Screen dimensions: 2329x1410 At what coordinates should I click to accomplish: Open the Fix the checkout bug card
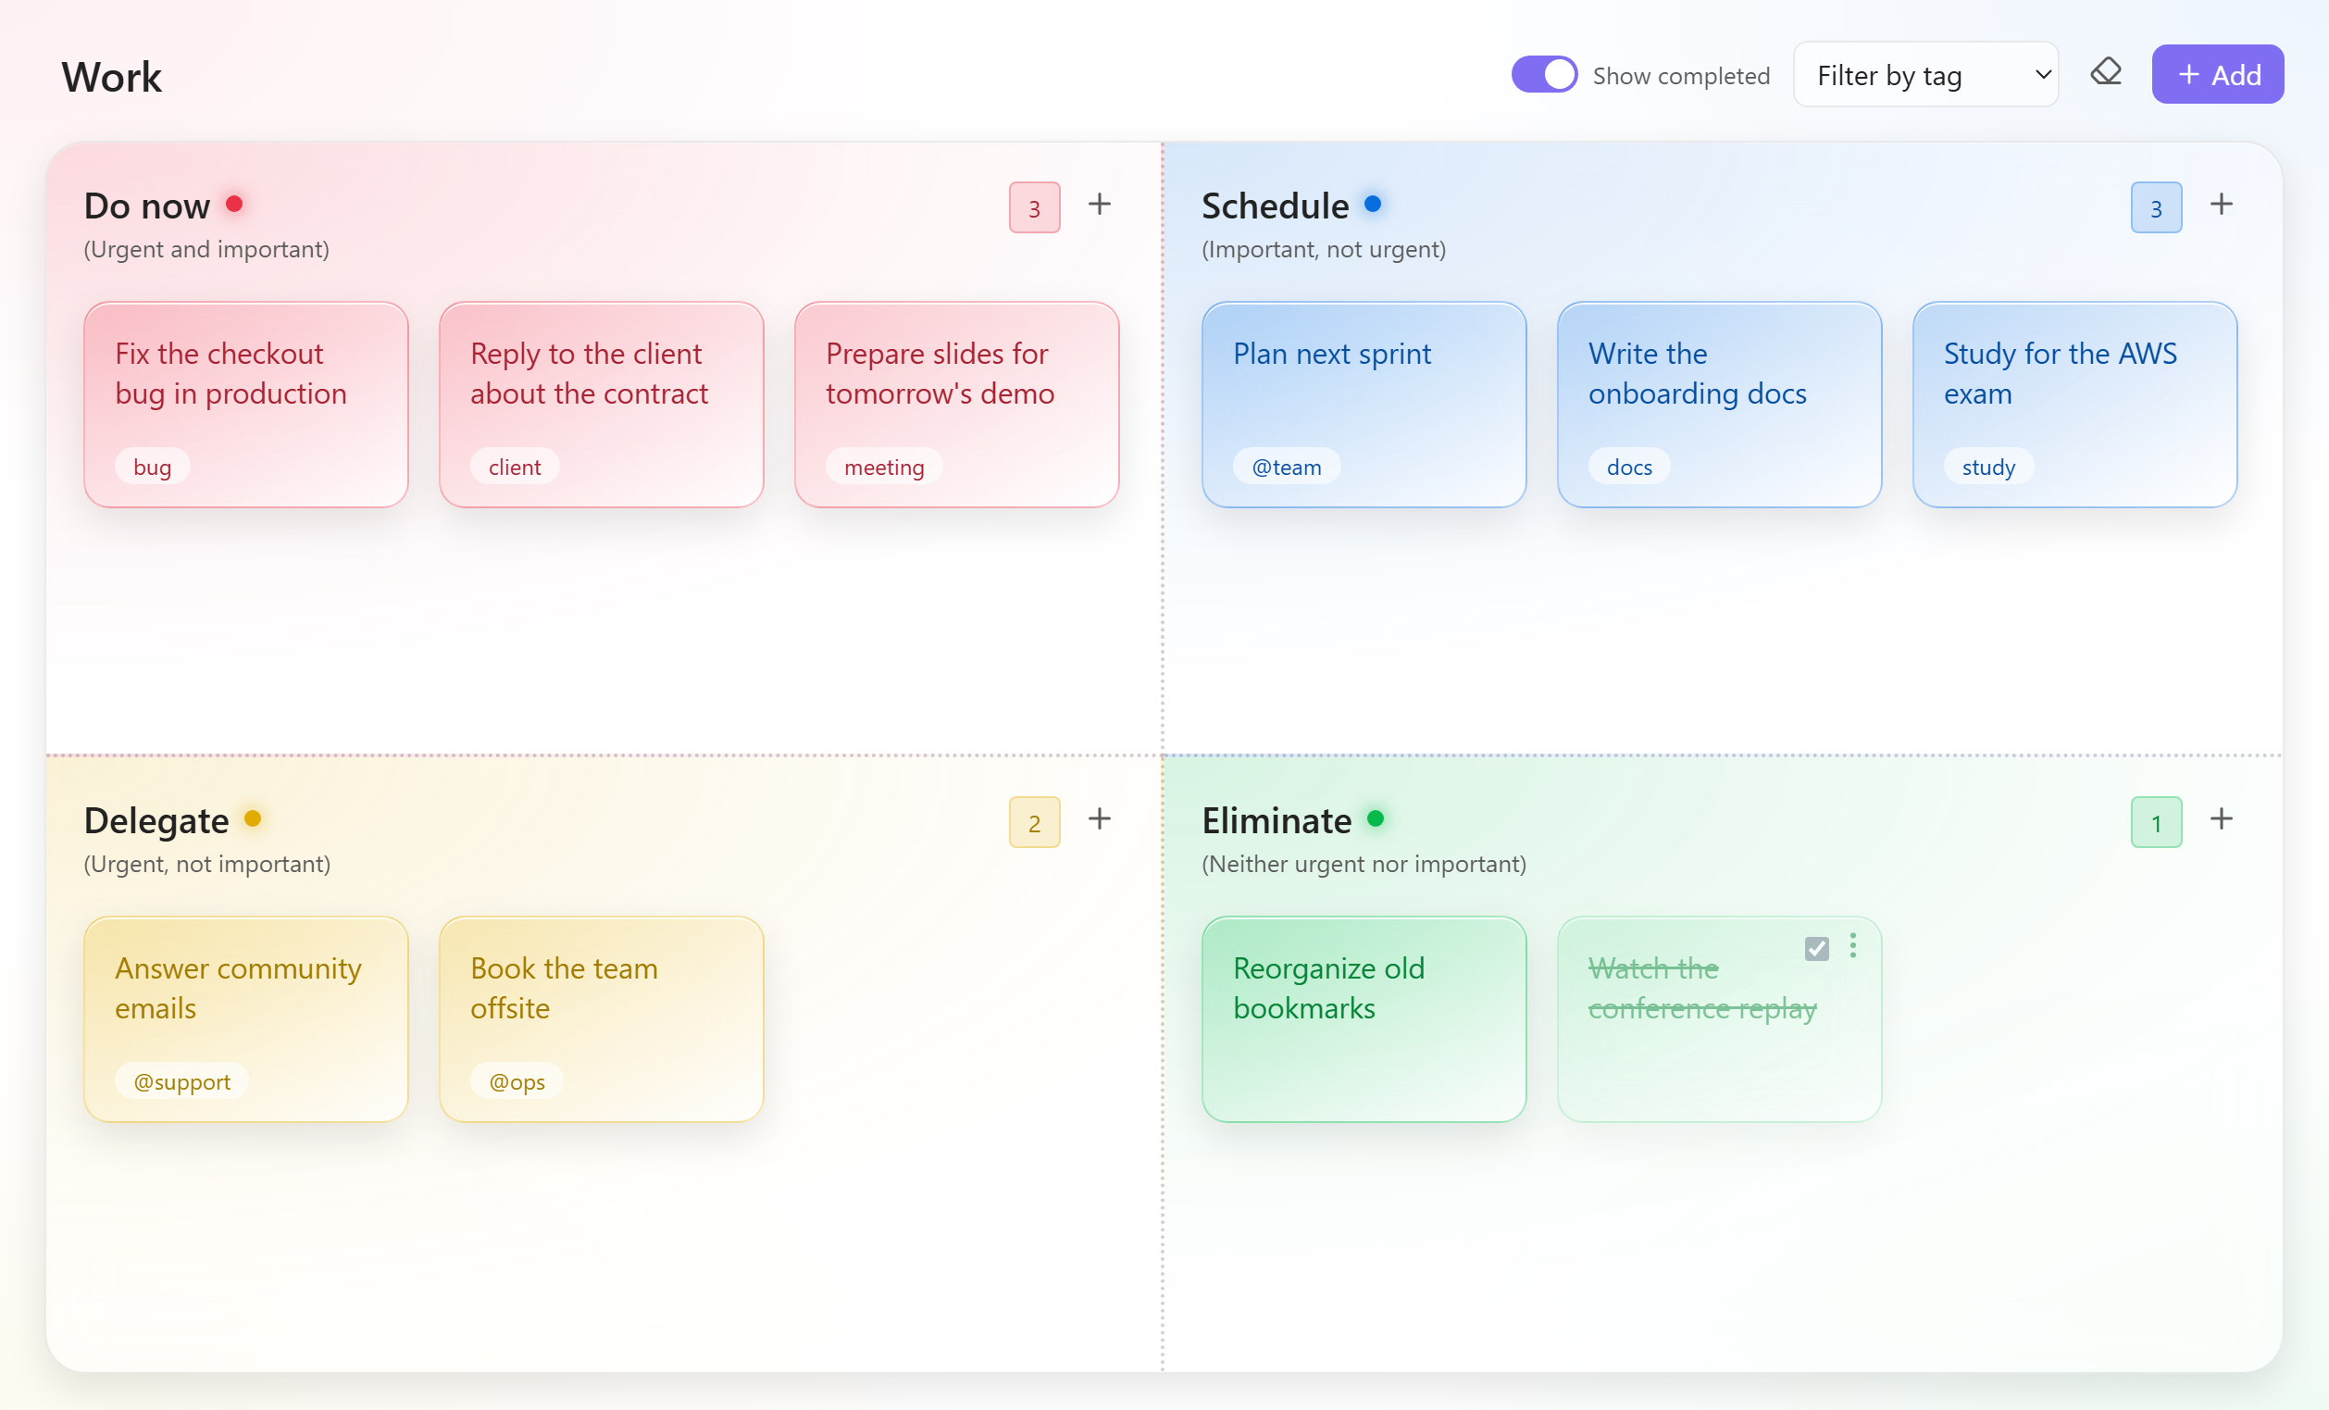point(245,405)
